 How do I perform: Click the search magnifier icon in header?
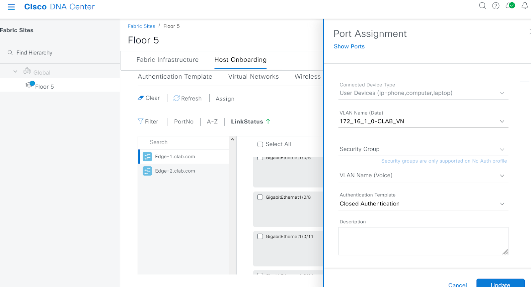(x=483, y=6)
